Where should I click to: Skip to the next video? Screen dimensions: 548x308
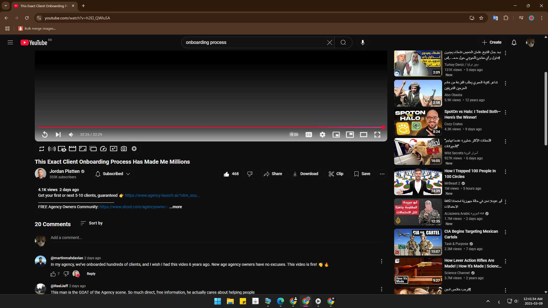(58, 135)
